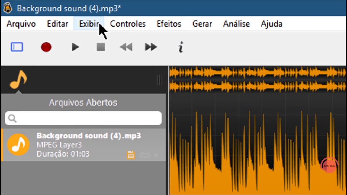Open the Efeitos menu
This screenshot has height=195, width=347.
[169, 24]
